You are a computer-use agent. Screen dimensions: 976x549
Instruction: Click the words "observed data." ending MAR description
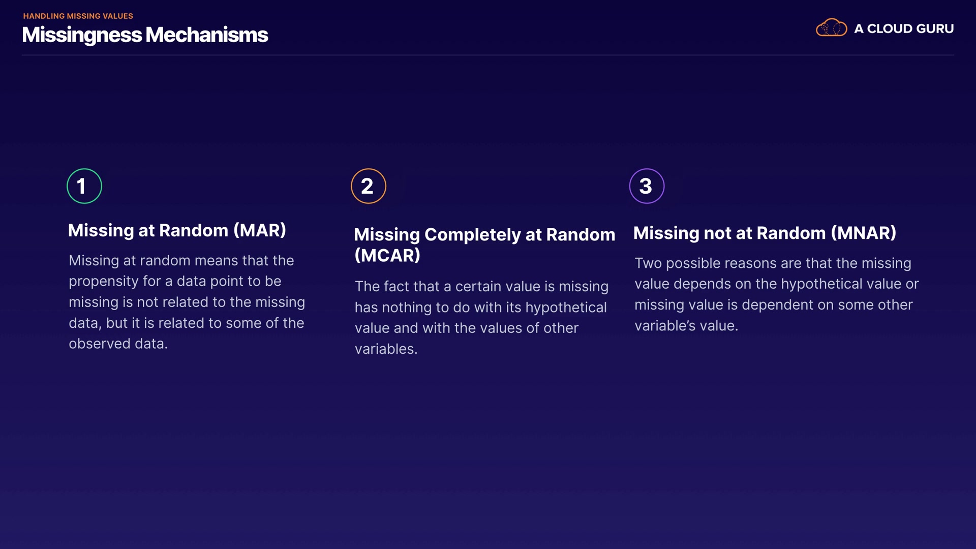118,344
